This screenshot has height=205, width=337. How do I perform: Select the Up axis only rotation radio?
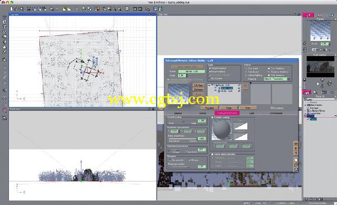[x=170, y=160]
